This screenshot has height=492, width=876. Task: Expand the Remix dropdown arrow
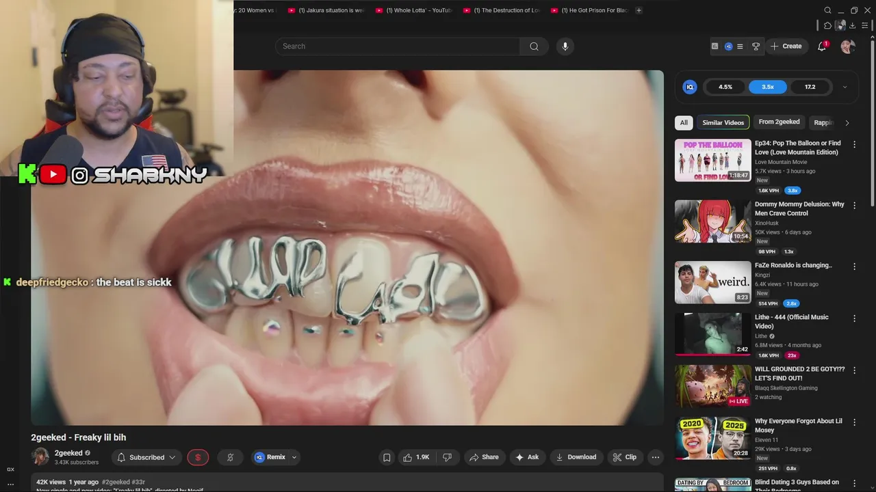(x=294, y=457)
